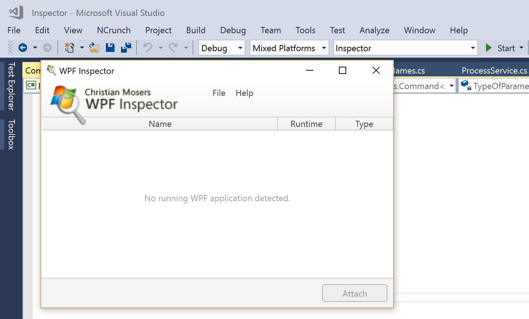The height and width of the screenshot is (319, 529).
Task: Maximize the WPF Inspector window
Action: 343,70
